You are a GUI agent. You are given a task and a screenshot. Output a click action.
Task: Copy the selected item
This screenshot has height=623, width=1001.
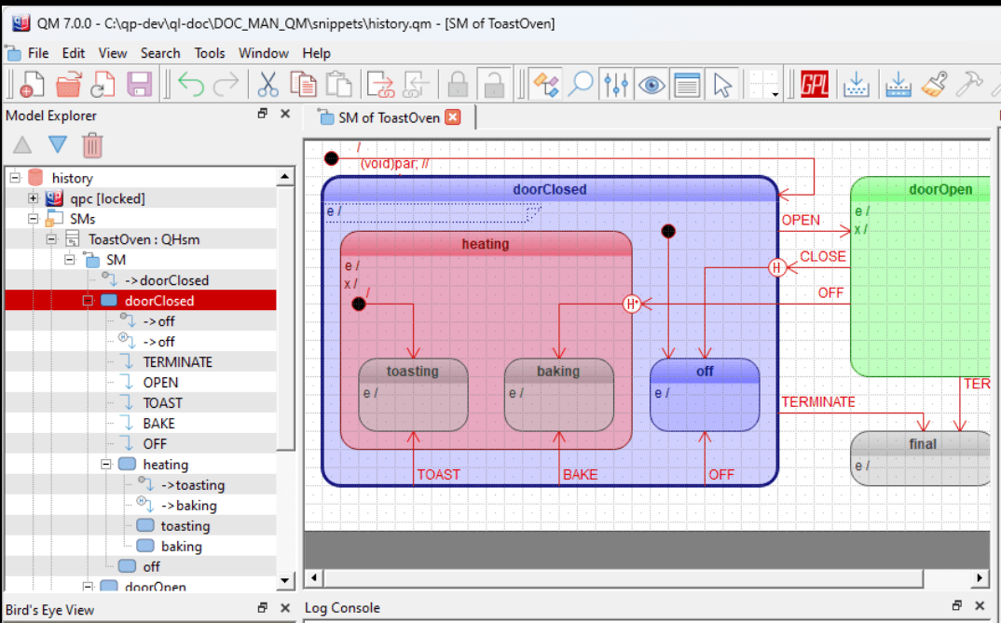pos(303,84)
